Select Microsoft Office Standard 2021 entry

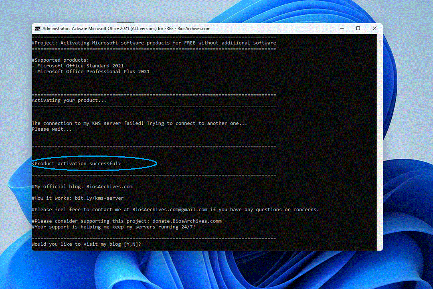click(78, 66)
